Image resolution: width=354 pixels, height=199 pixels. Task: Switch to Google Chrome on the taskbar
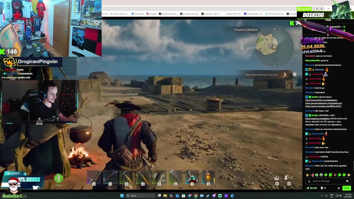tap(196, 196)
